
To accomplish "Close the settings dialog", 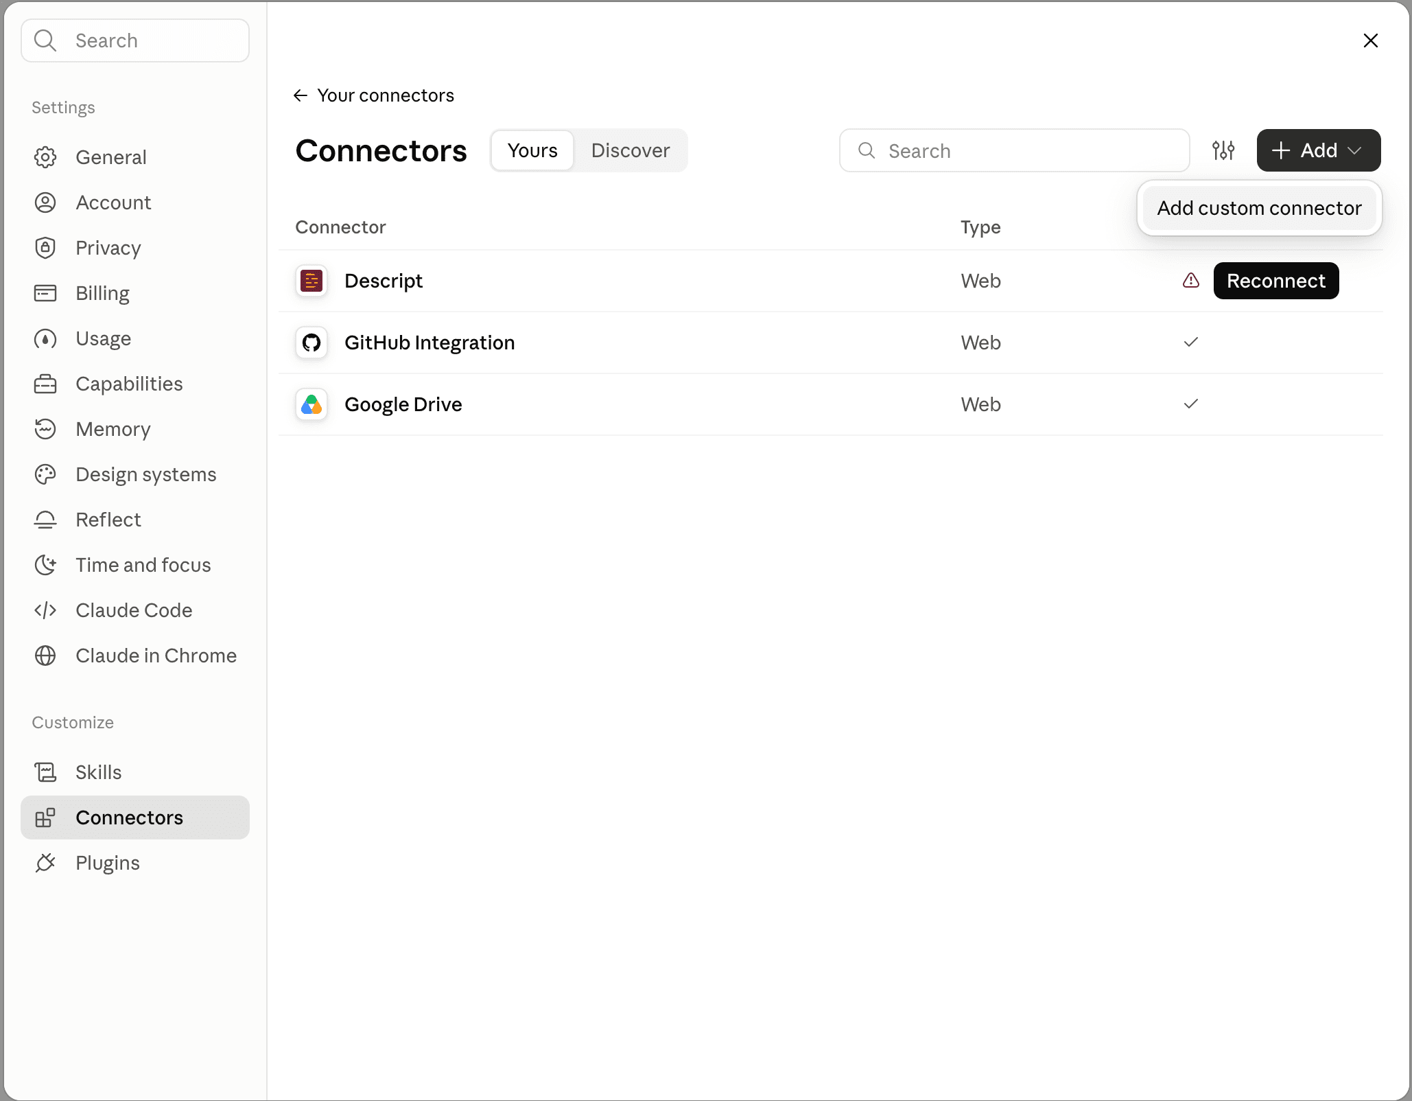I will coord(1371,40).
